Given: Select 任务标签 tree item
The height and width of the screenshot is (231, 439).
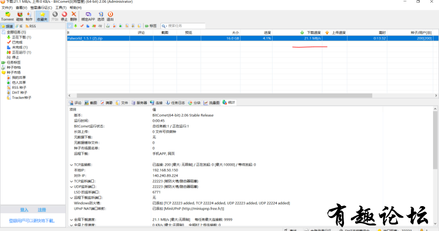Looking at the screenshot, I should (14, 62).
